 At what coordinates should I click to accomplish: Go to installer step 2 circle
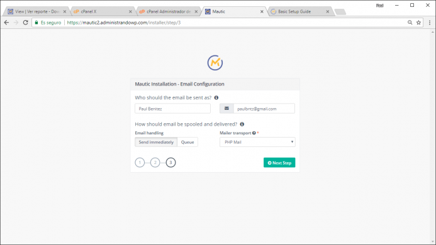pyautogui.click(x=155, y=163)
